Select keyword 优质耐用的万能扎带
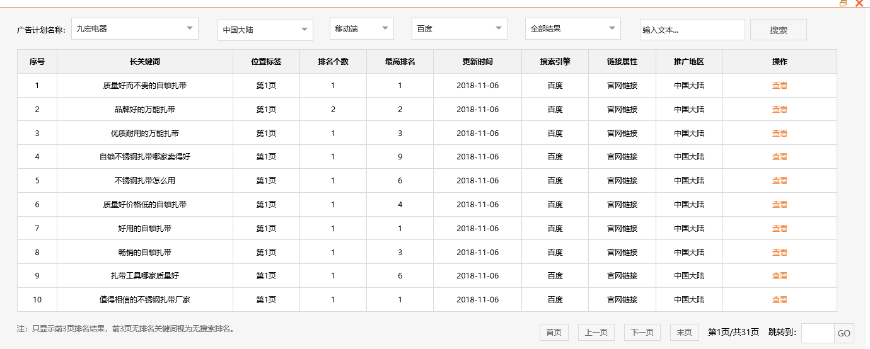The width and height of the screenshot is (870, 349). tap(145, 134)
